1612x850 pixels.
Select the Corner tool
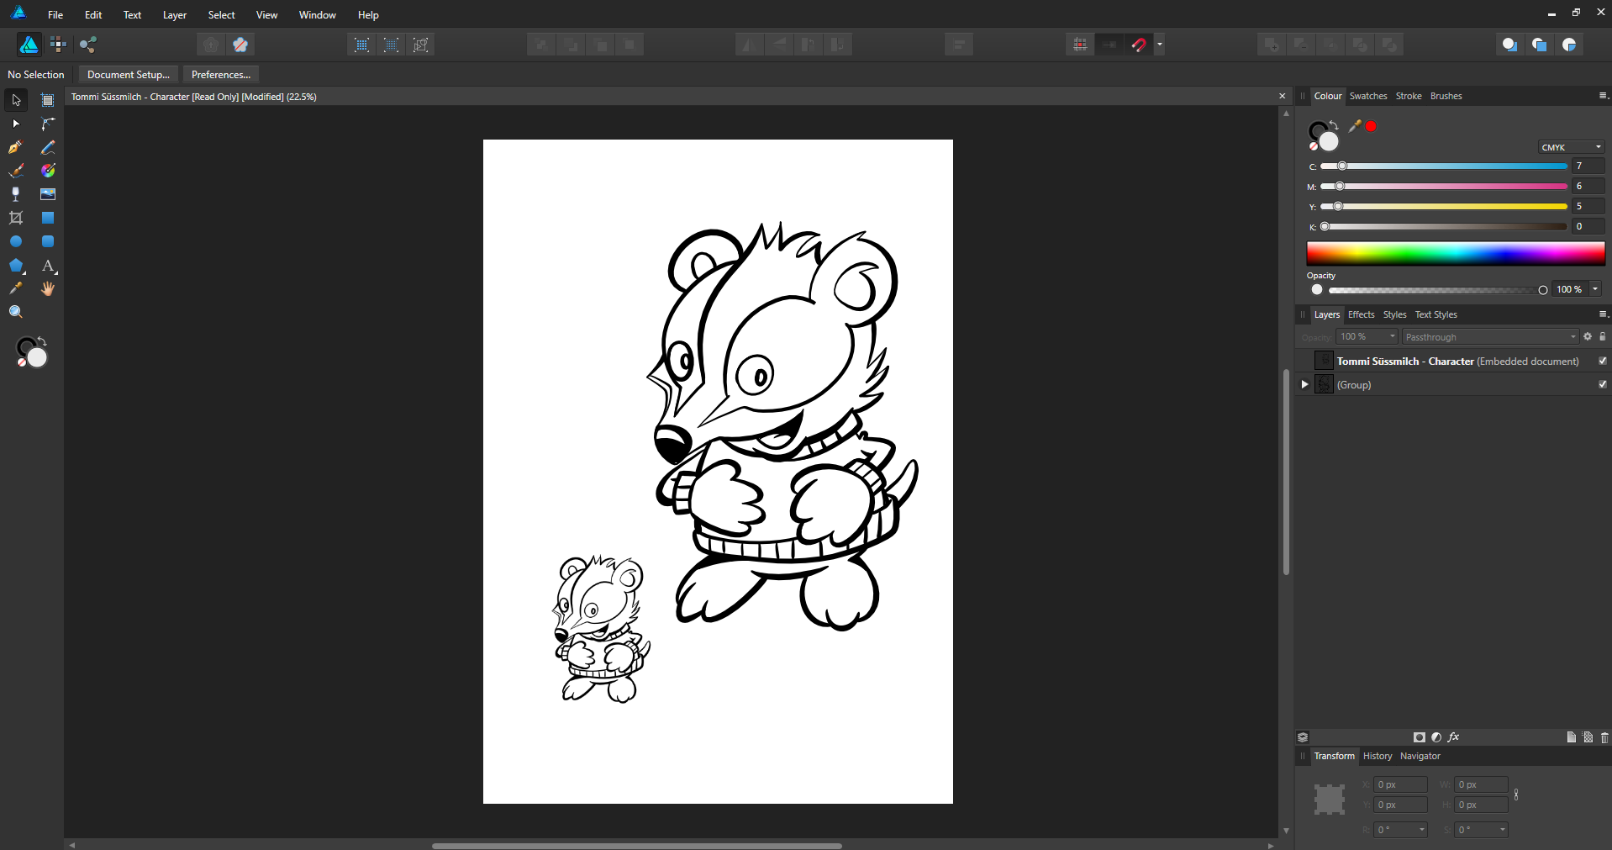(48, 124)
